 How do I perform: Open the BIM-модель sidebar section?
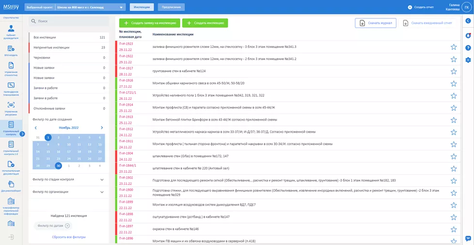11,50
